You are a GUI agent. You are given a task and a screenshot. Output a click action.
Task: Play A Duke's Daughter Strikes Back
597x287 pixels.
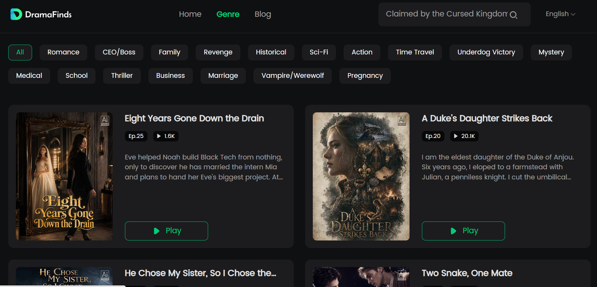click(x=463, y=231)
